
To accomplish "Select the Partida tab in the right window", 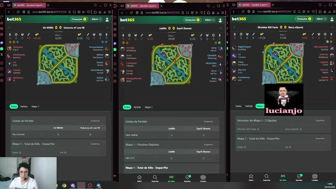I will coord(249,106).
